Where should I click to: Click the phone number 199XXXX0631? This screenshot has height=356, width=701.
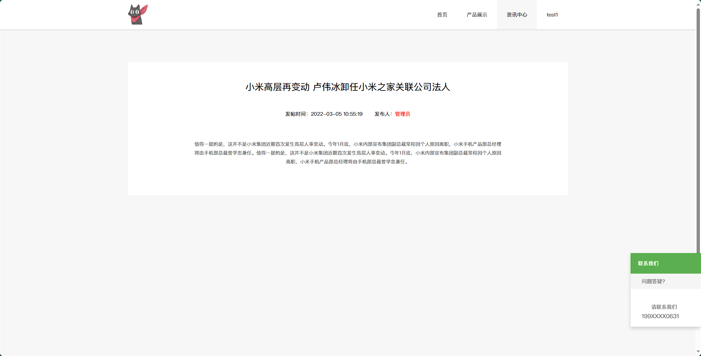(660, 316)
